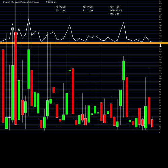The width and height of the screenshot is (168, 168).
Task: Click the low value 'L: 10.00'
Action: pyautogui.click(x=88, y=11)
